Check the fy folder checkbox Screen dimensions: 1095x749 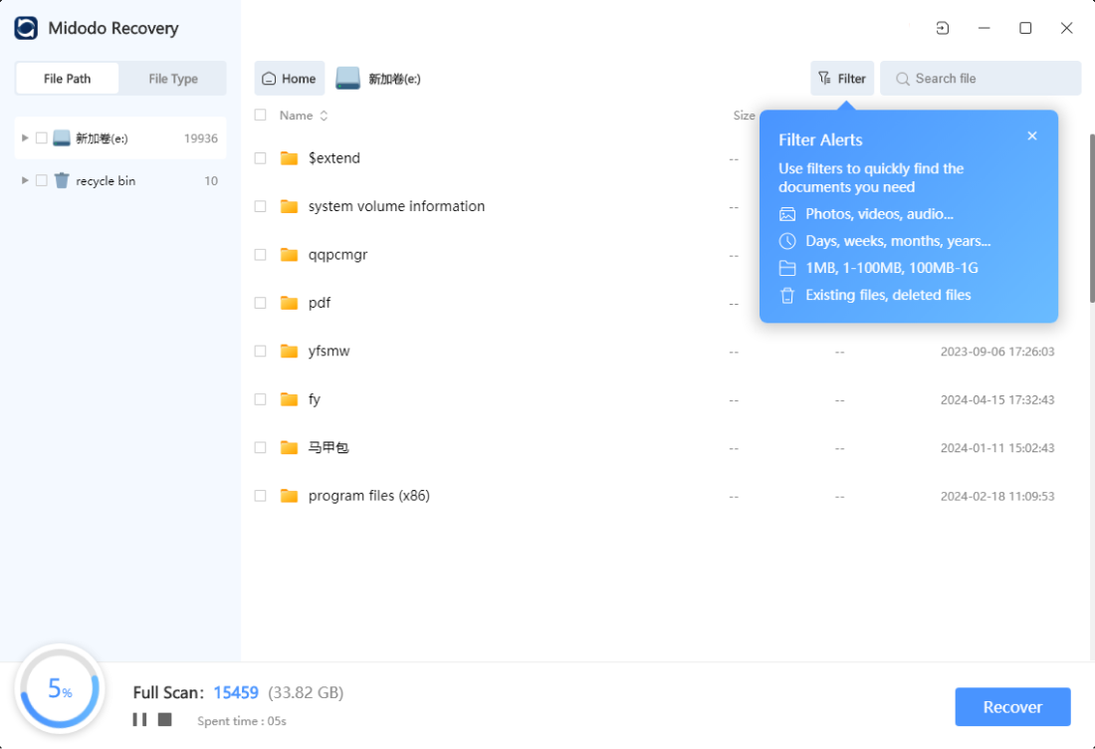261,399
